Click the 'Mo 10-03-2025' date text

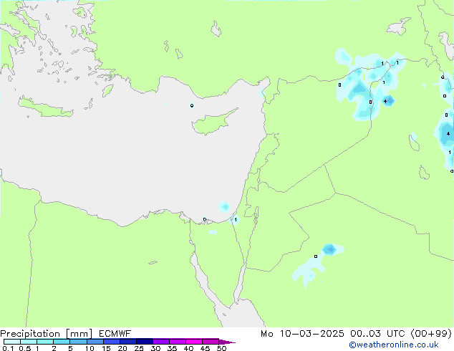click(302, 334)
